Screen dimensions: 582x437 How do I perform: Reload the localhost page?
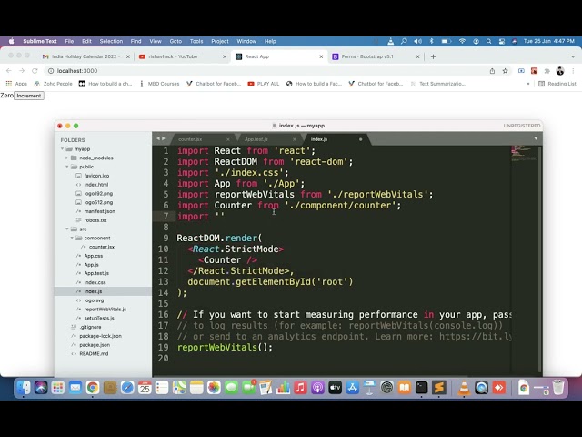(x=35, y=71)
